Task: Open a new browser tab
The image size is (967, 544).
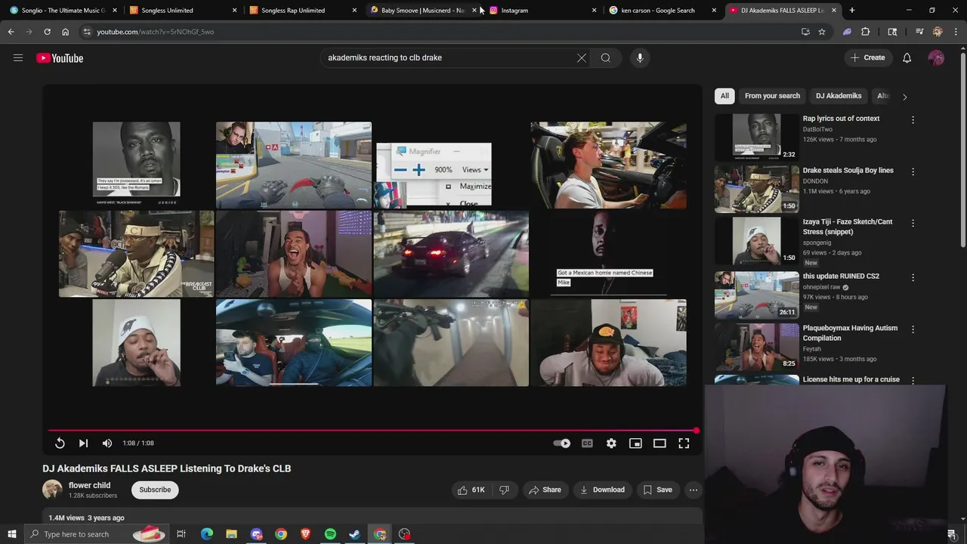Action: pos(851,11)
